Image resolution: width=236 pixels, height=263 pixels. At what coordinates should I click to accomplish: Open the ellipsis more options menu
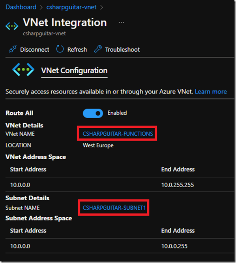121,22
